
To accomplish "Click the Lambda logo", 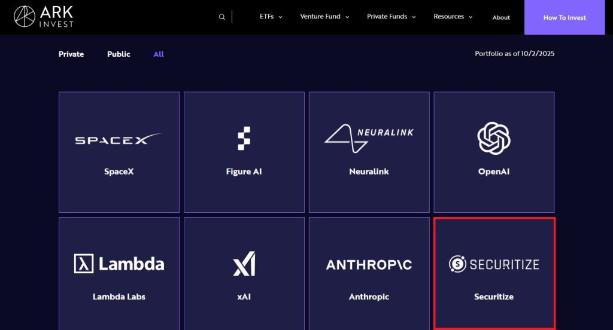I will [x=119, y=264].
